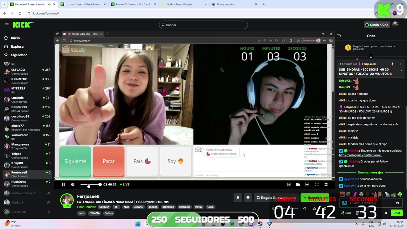Viewport: 407px width, 229px height.
Task: Open Explorar in the sidebar
Action: point(17,46)
